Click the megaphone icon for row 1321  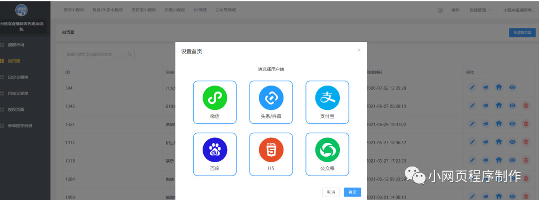tap(486, 124)
